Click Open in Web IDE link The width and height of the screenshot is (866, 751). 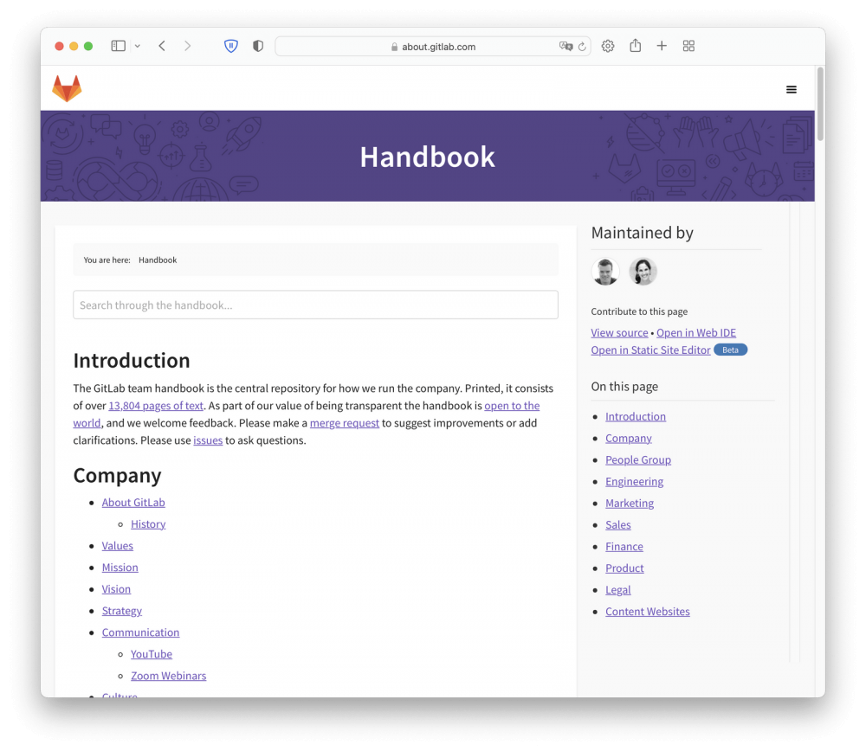(x=696, y=333)
